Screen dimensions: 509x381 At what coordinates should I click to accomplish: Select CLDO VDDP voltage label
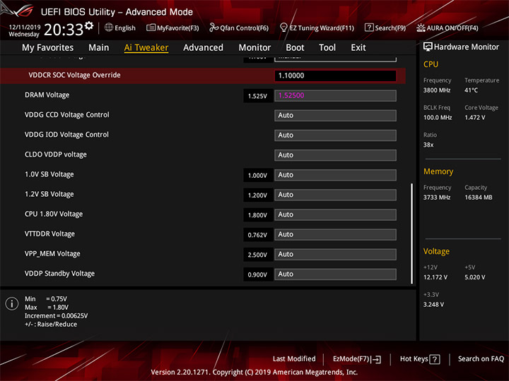(56, 155)
